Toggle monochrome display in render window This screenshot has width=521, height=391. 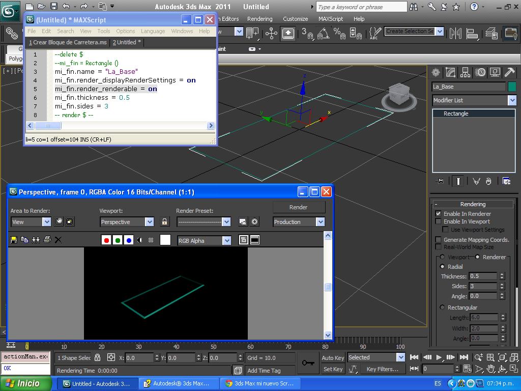click(x=151, y=240)
